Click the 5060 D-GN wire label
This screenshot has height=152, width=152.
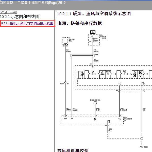(98, 109)
